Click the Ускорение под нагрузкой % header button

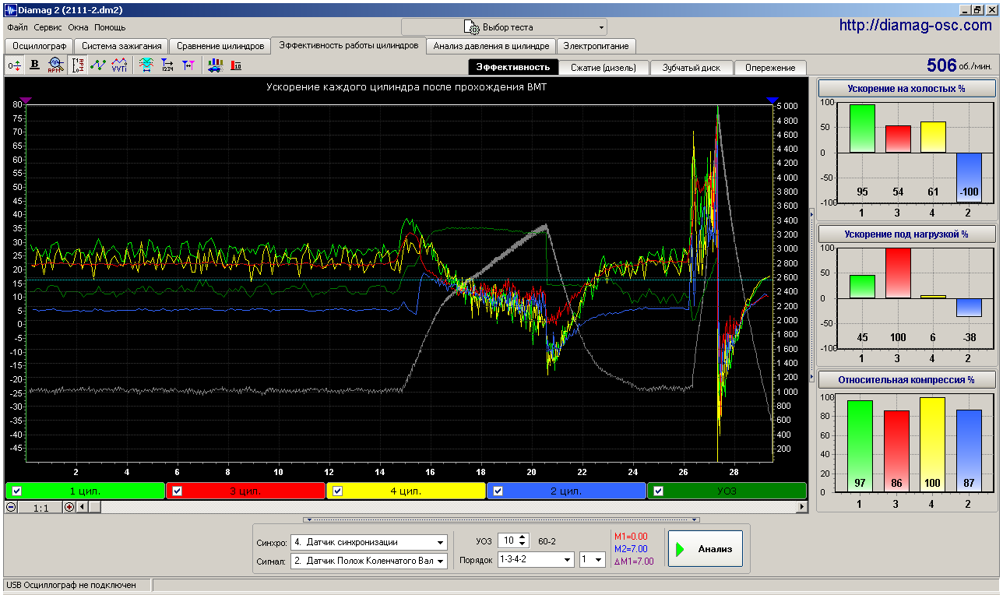906,234
